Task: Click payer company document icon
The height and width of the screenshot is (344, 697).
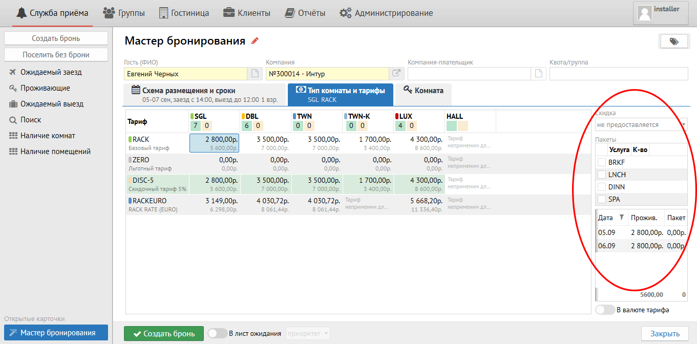Action: tap(538, 74)
